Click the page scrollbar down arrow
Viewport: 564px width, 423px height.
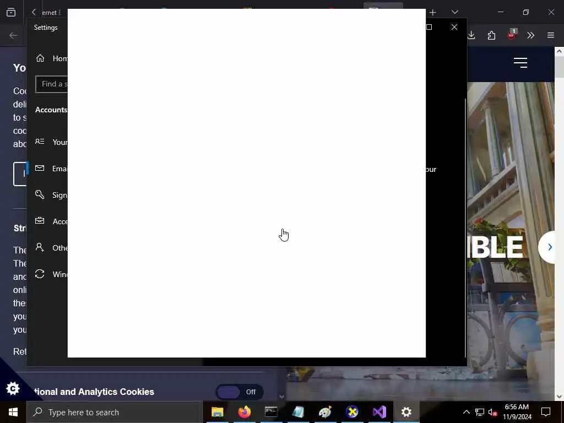pyautogui.click(x=559, y=397)
